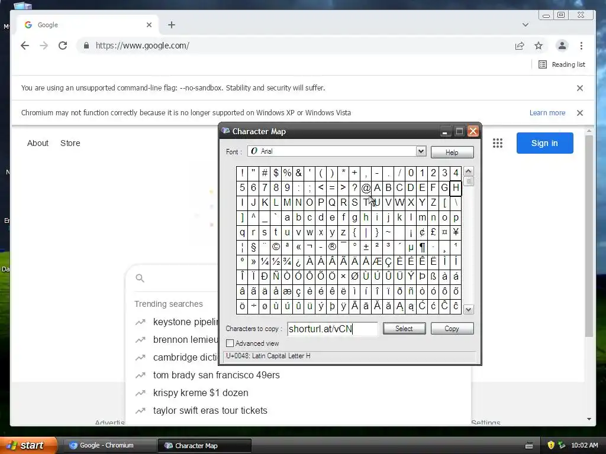Click the Google search magnifier icon

[x=140, y=278]
